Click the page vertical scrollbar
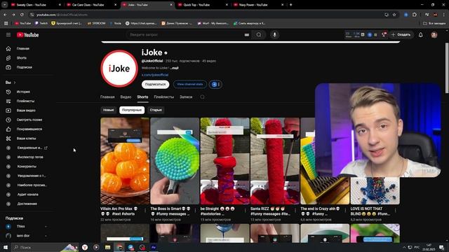 click(x=447, y=68)
